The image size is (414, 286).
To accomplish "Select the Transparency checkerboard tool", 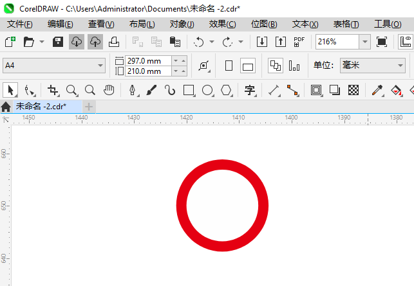I will click(x=353, y=90).
